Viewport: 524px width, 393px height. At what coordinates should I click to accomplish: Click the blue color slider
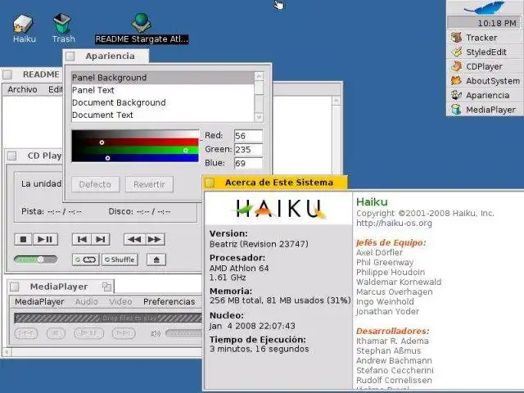135,158
